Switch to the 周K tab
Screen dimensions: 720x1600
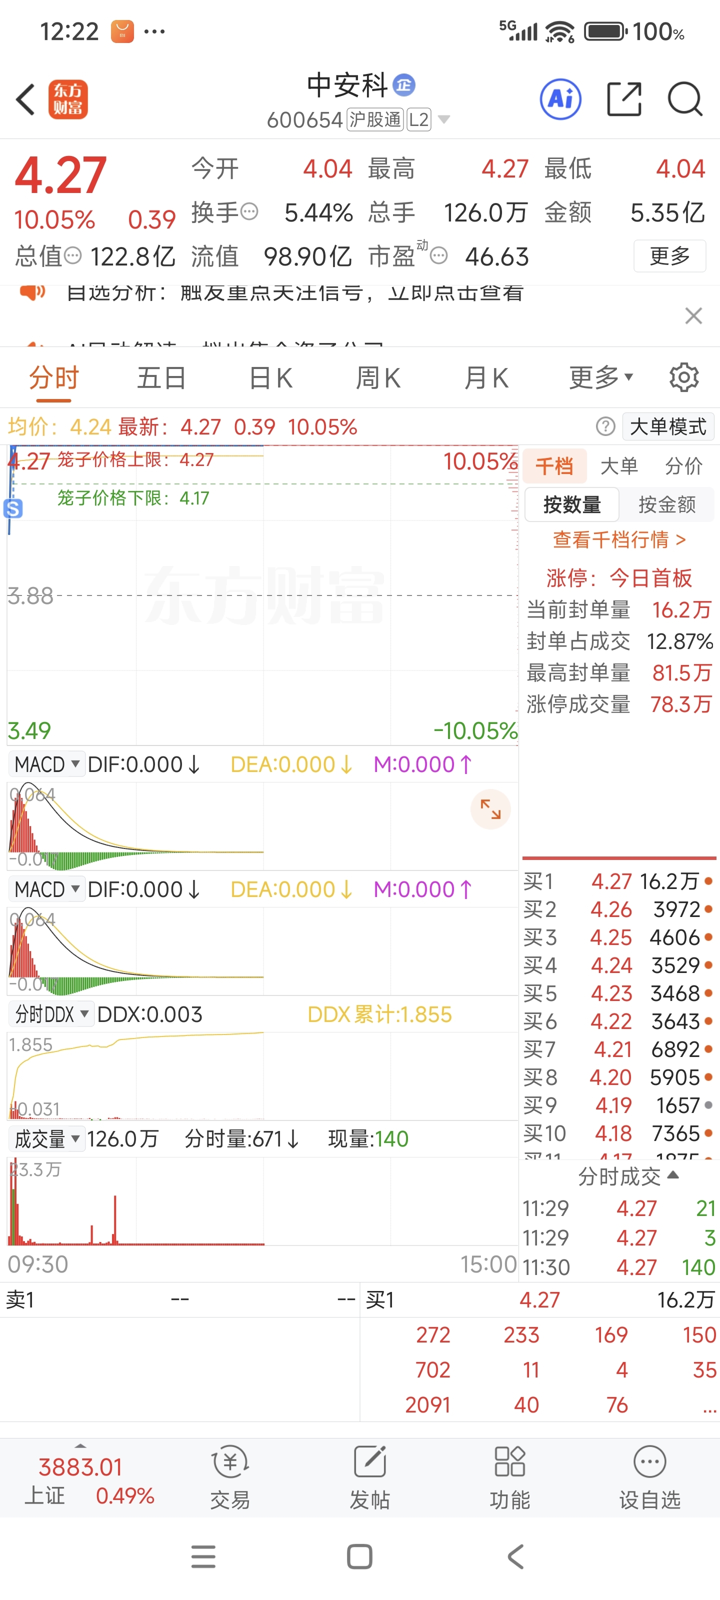(378, 377)
